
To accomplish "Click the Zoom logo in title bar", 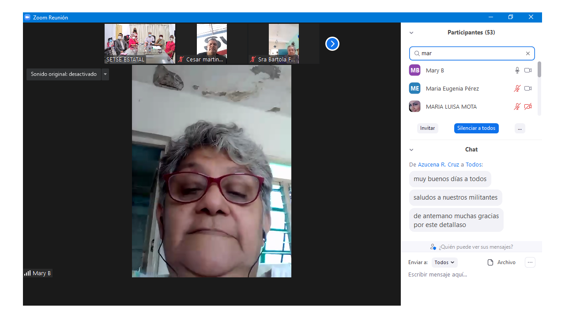I will click(x=27, y=17).
